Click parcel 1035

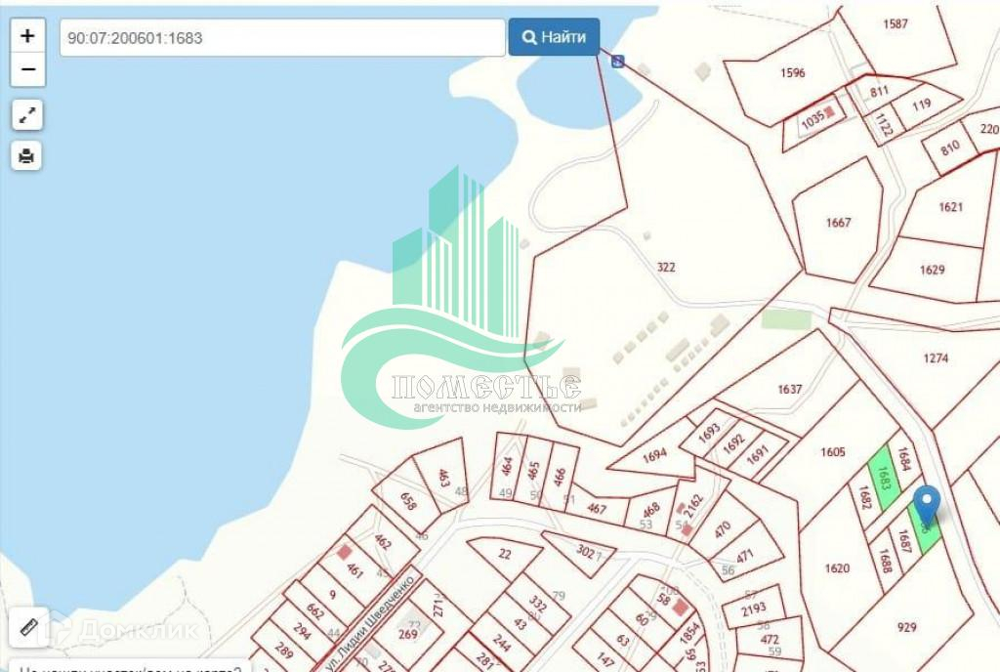coord(813,120)
